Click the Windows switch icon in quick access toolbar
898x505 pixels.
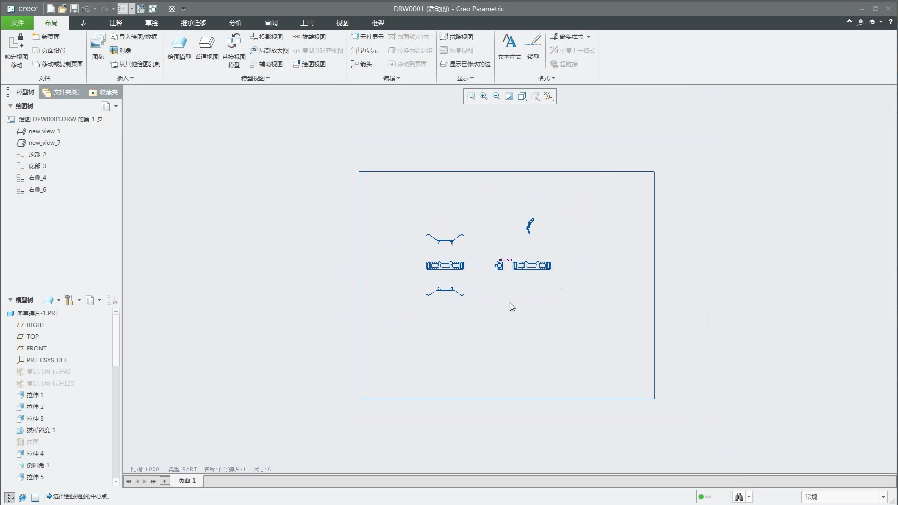pyautogui.click(x=153, y=9)
